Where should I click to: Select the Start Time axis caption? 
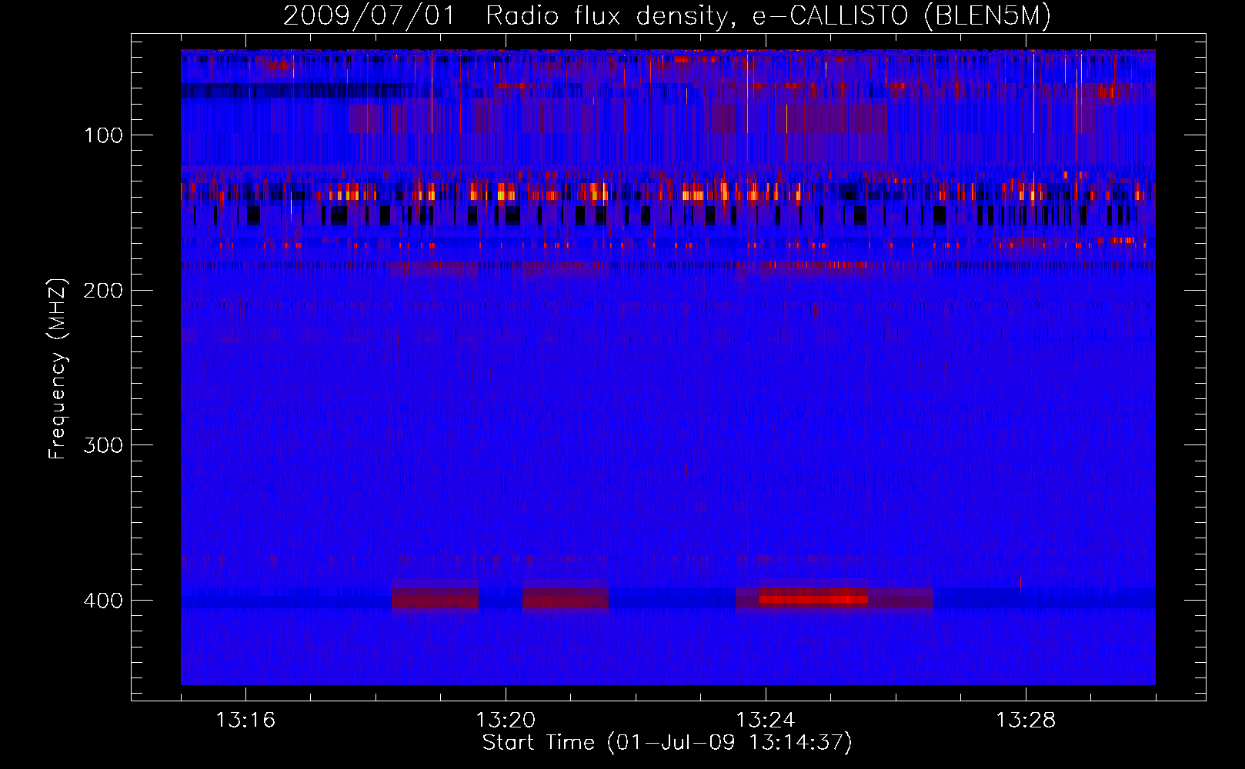(667, 743)
